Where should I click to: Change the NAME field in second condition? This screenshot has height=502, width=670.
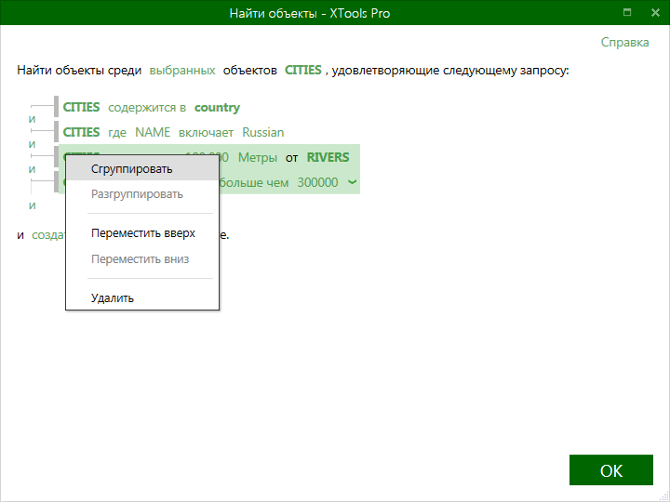[153, 132]
